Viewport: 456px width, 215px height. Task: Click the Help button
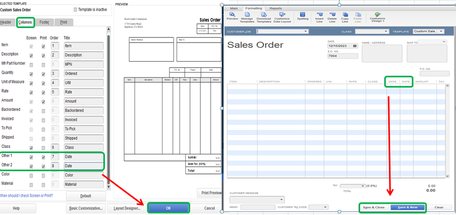16,208
